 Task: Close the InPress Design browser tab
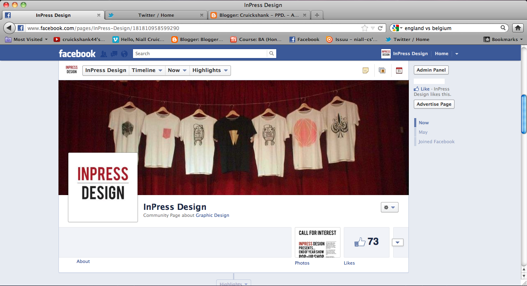(98, 15)
